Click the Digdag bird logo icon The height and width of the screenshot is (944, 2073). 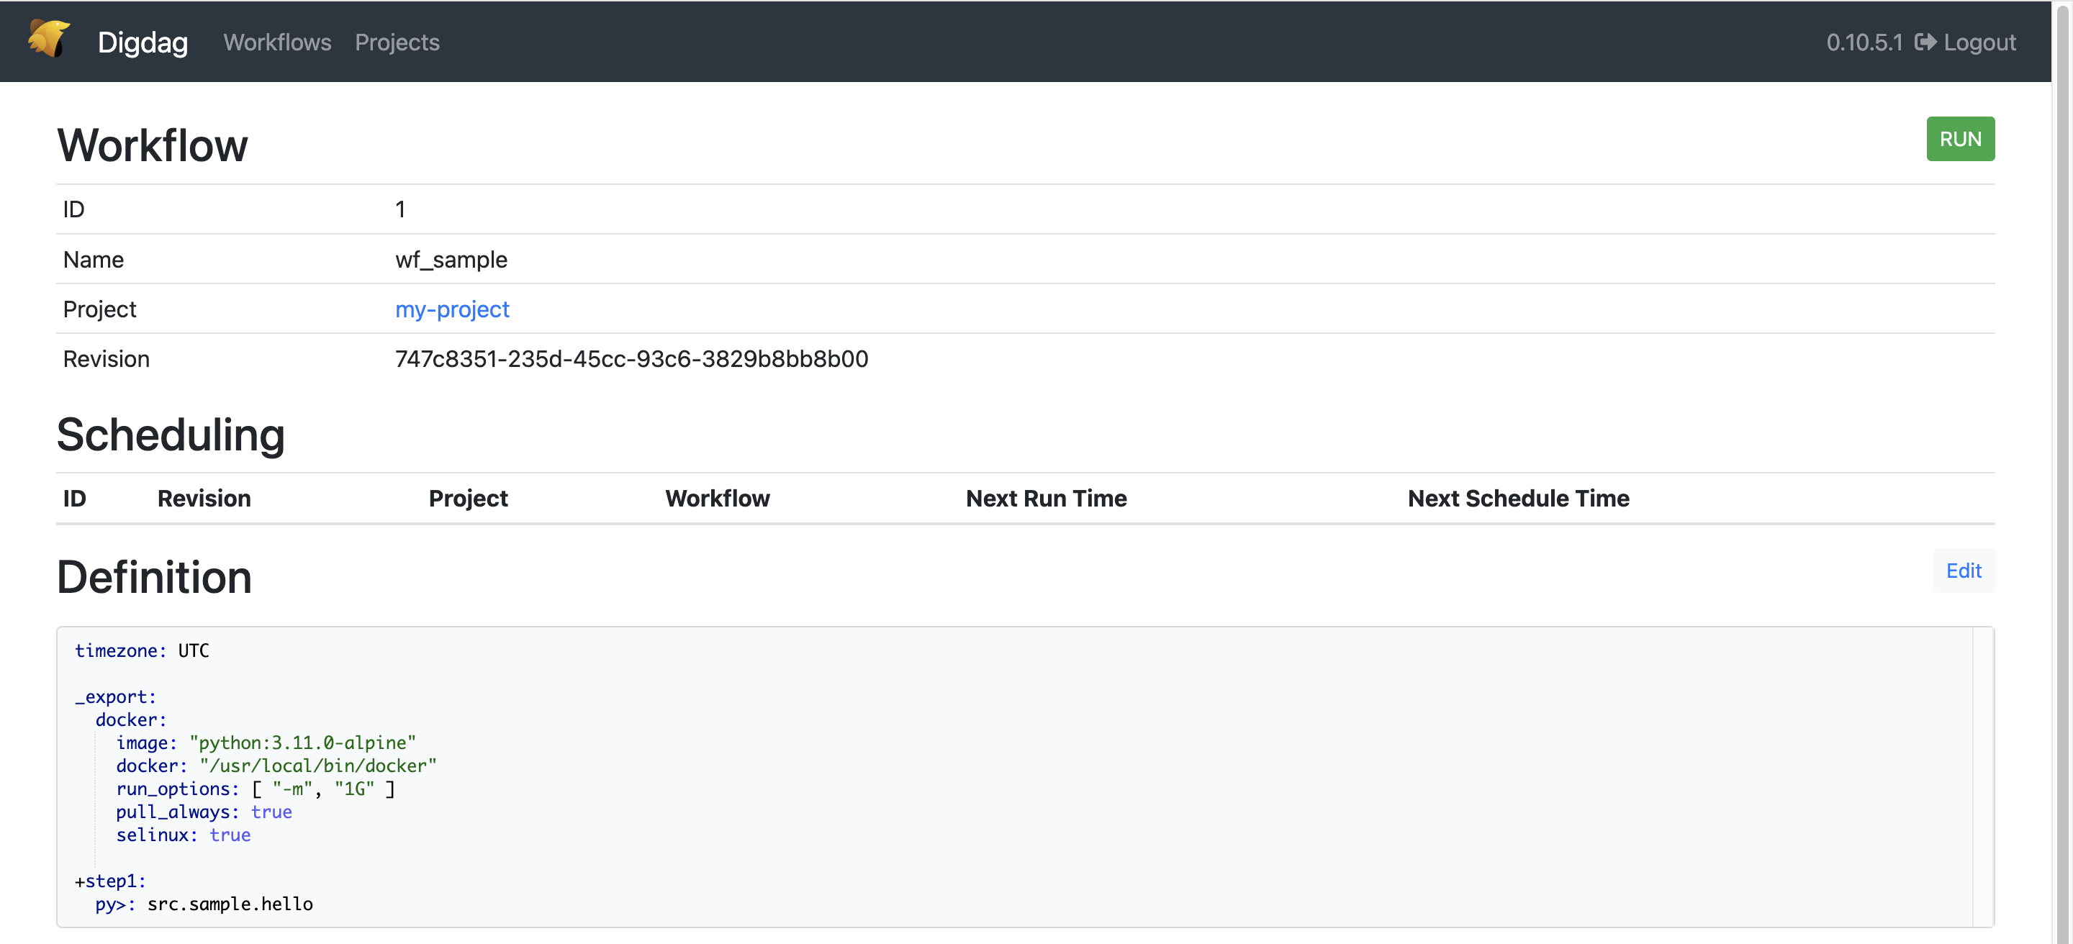click(48, 39)
